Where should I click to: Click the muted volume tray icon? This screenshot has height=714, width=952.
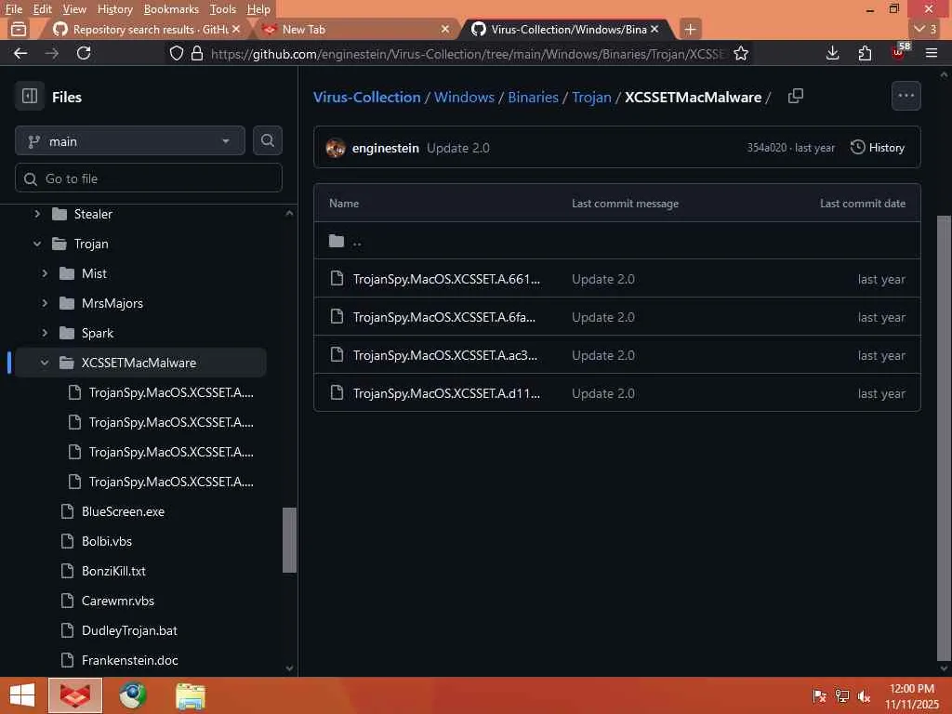tap(864, 695)
